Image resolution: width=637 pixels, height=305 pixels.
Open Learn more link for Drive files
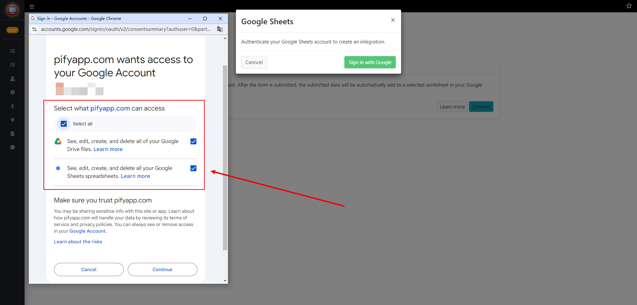coord(108,149)
